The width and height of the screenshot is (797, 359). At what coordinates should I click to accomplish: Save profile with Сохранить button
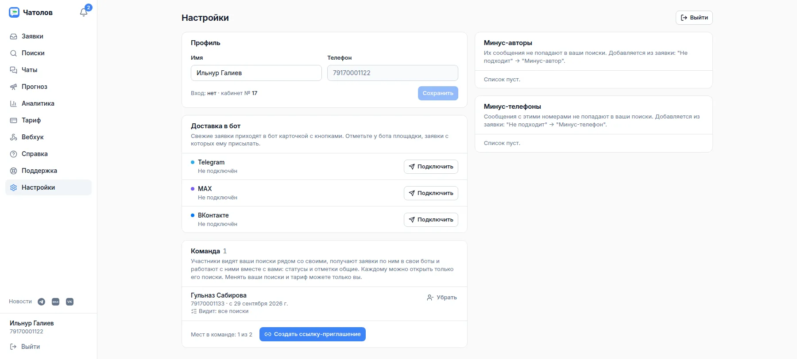438,93
